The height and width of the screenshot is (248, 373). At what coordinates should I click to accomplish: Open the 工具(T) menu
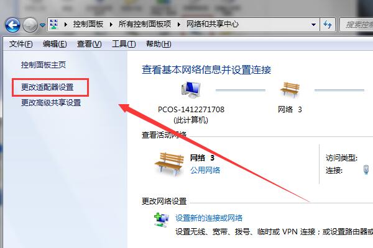(x=124, y=44)
